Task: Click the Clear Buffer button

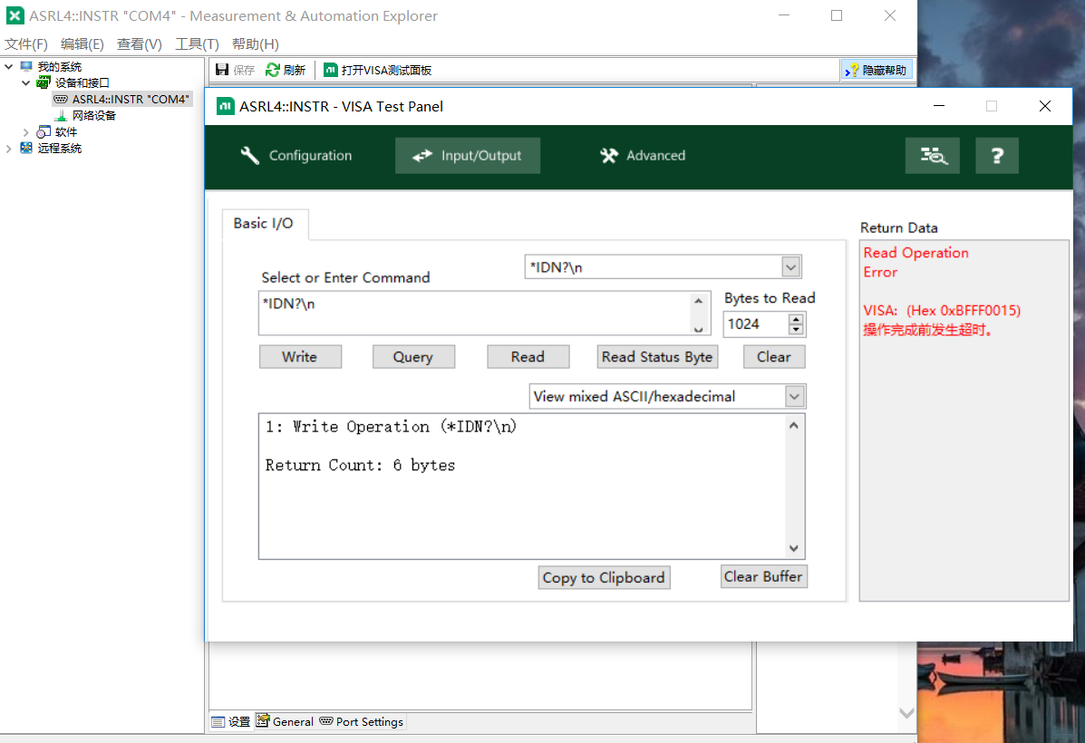Action: [x=764, y=577]
